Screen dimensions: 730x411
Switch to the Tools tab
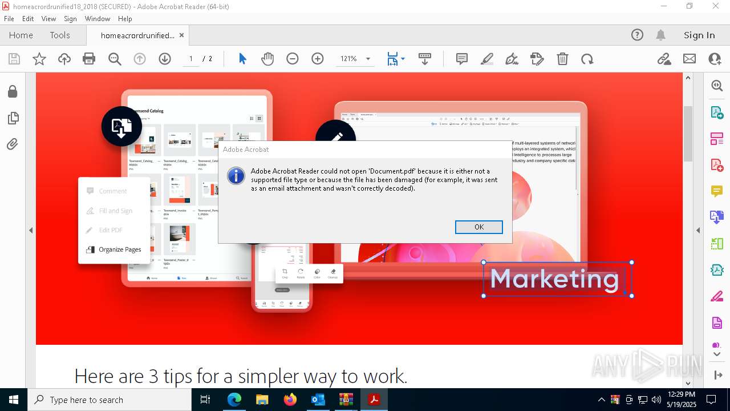[60, 35]
